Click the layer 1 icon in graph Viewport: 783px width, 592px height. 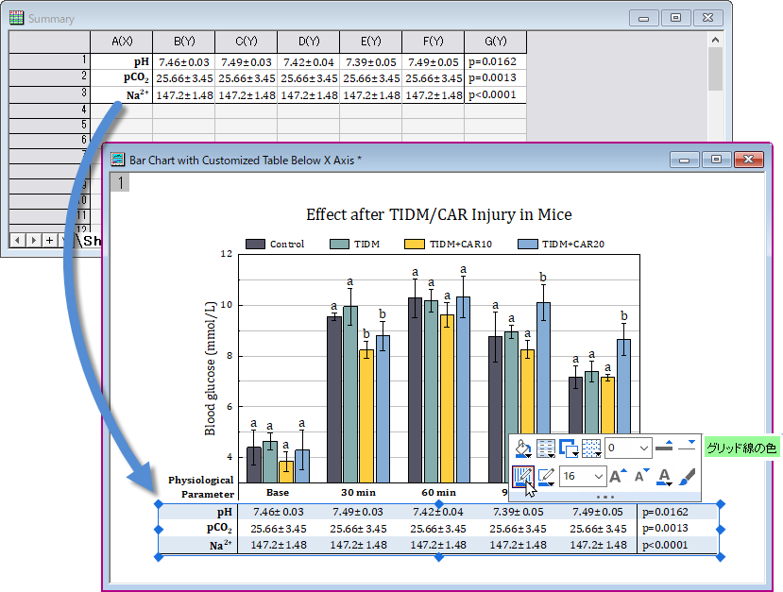click(x=120, y=182)
